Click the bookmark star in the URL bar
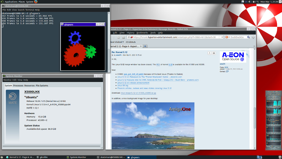 pyautogui.click(x=219, y=37)
